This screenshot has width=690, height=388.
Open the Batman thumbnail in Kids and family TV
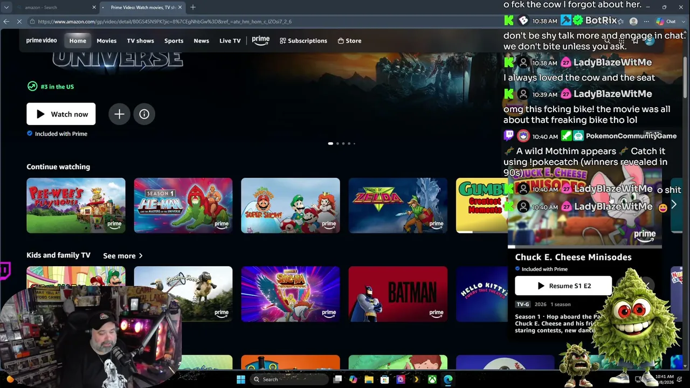click(x=398, y=294)
